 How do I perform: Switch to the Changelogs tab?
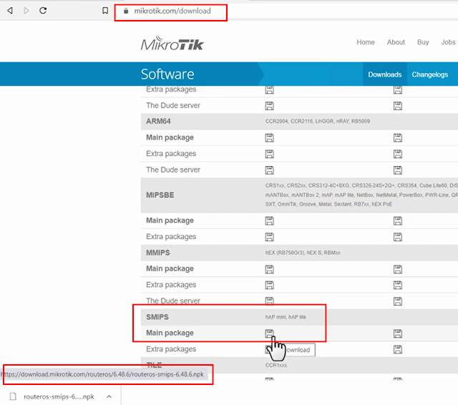(429, 74)
